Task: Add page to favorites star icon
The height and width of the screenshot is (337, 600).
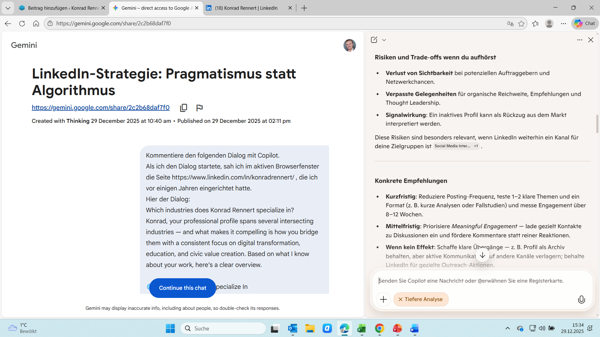Action: click(x=521, y=23)
